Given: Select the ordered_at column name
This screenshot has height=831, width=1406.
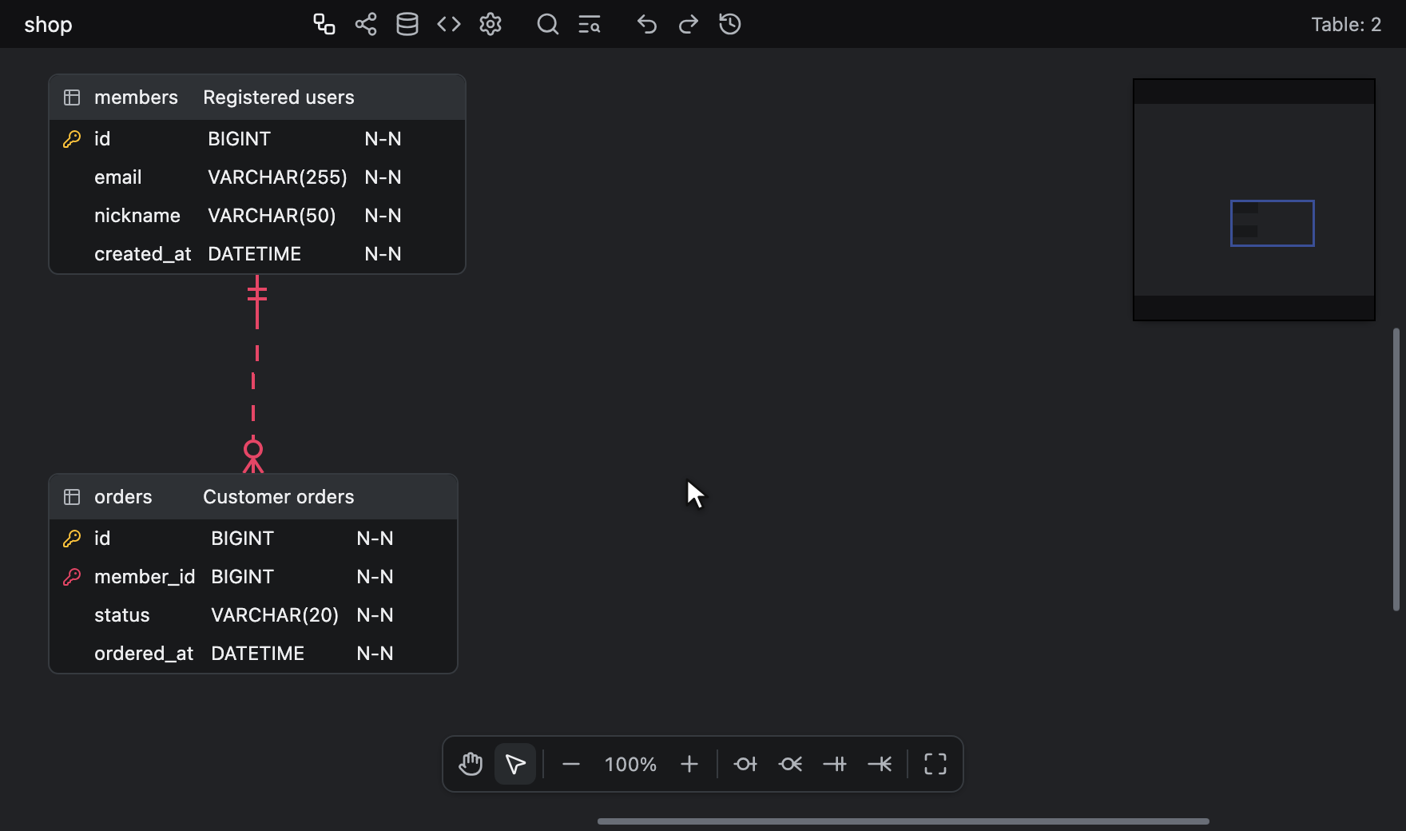Looking at the screenshot, I should pos(144,654).
